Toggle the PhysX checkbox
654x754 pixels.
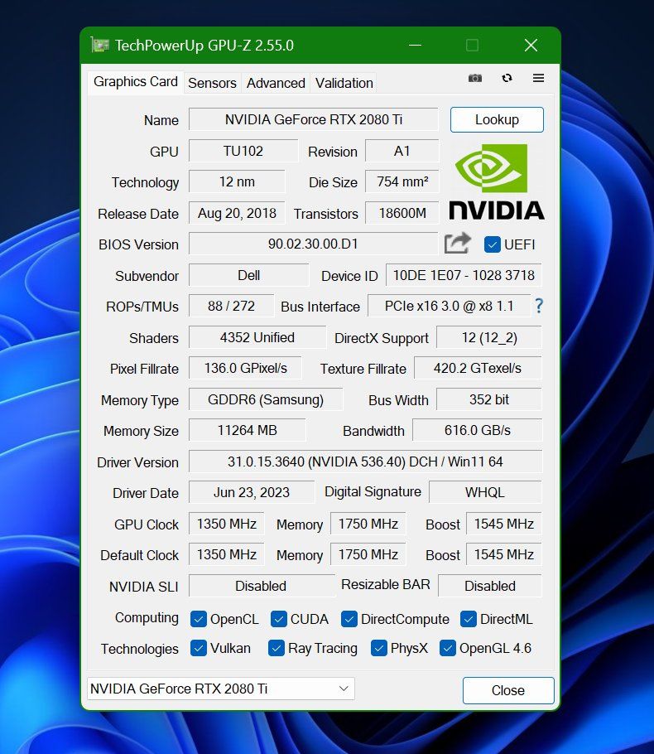(379, 648)
